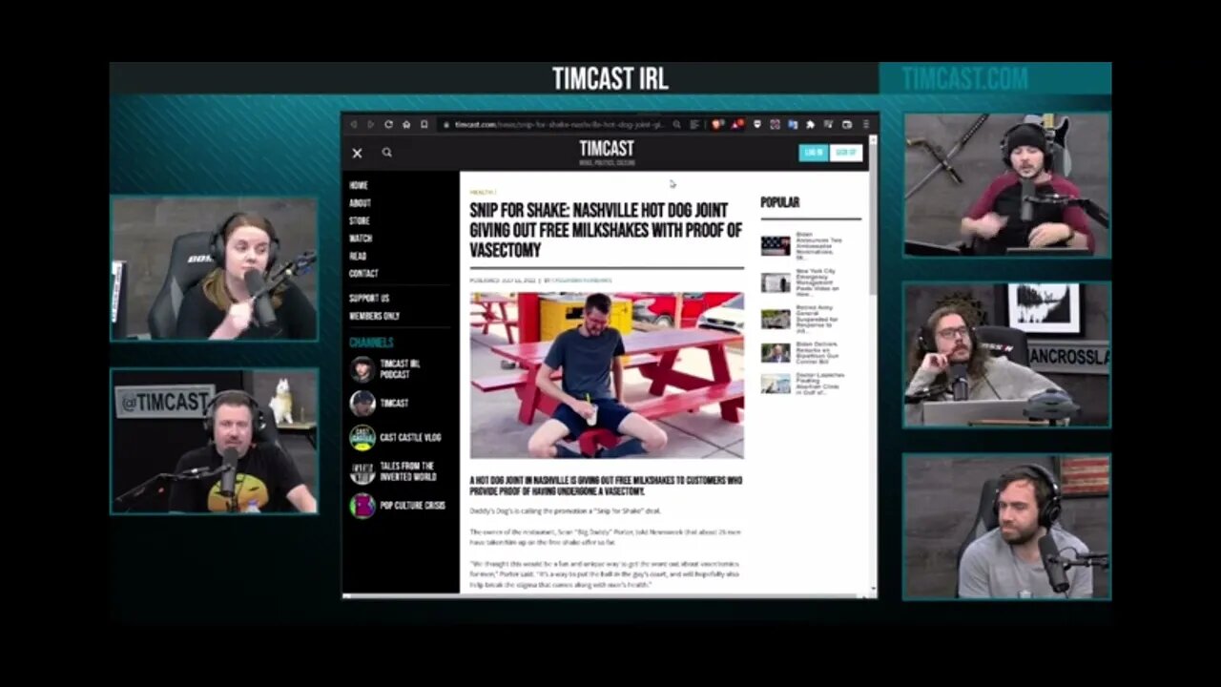Click the POPULAR sidebar heading
1221x687 pixels.
tap(780, 202)
